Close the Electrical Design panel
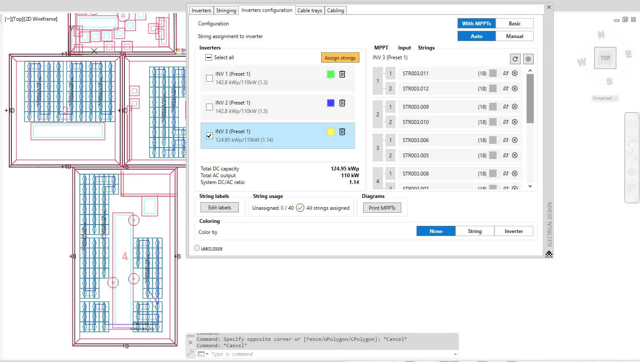 click(x=549, y=7)
